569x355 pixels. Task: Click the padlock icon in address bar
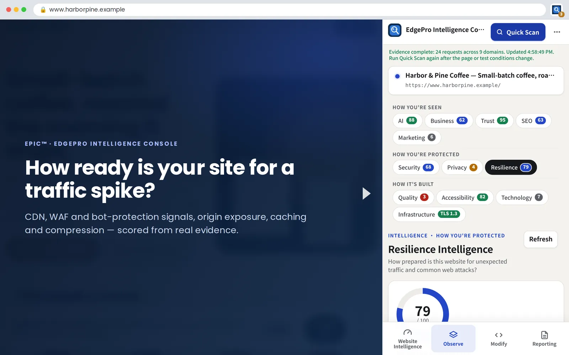click(x=43, y=10)
